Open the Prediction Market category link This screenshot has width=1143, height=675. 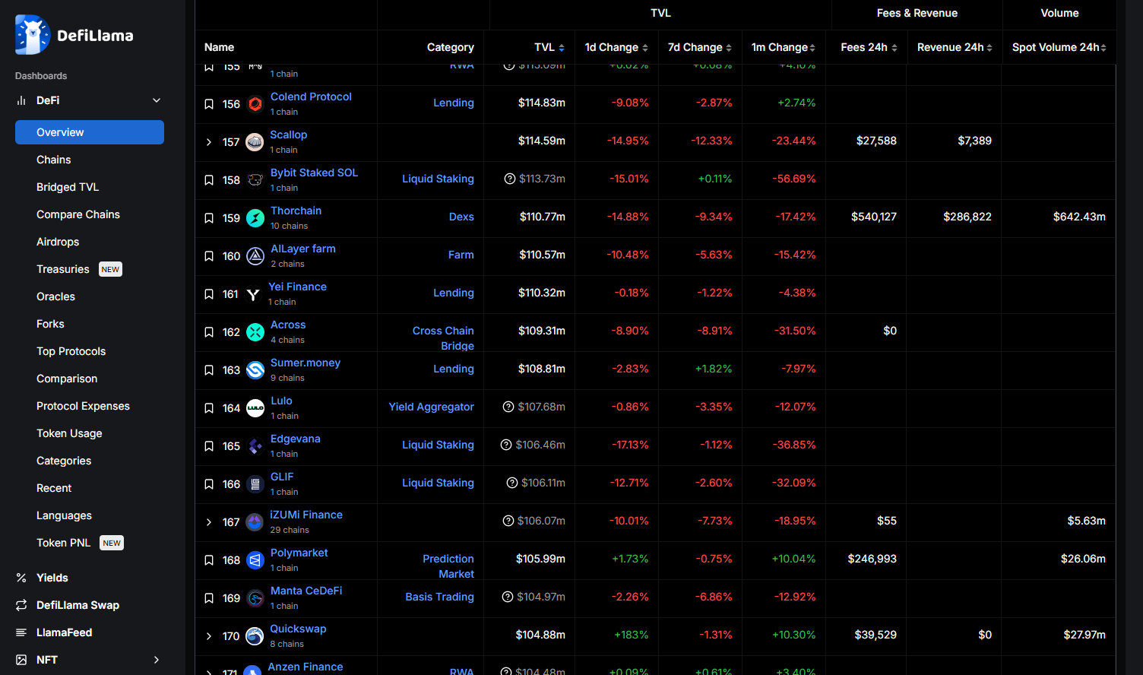click(448, 566)
